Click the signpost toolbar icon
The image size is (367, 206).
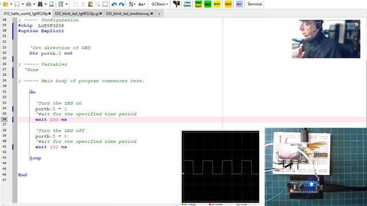pos(176,4)
